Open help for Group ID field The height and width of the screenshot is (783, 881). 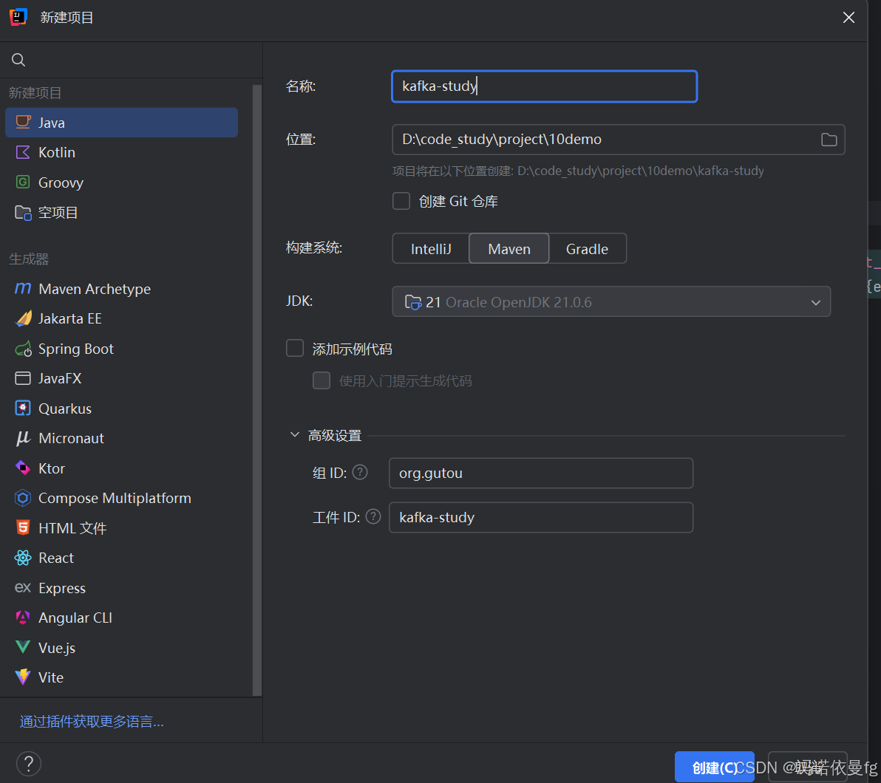click(x=360, y=472)
